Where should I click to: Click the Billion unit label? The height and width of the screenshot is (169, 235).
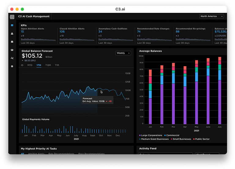49,57
